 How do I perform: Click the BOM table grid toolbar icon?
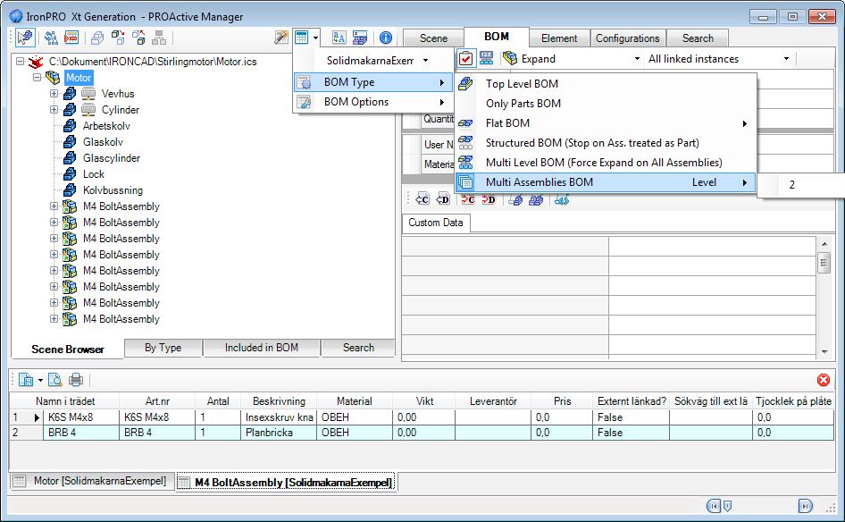[x=302, y=38]
